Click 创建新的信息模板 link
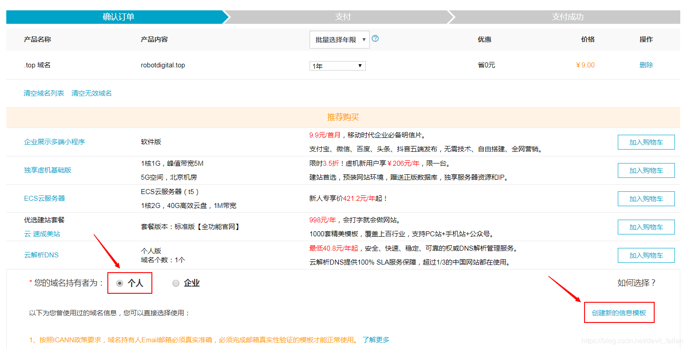This screenshot has width=687, height=349. [x=619, y=313]
